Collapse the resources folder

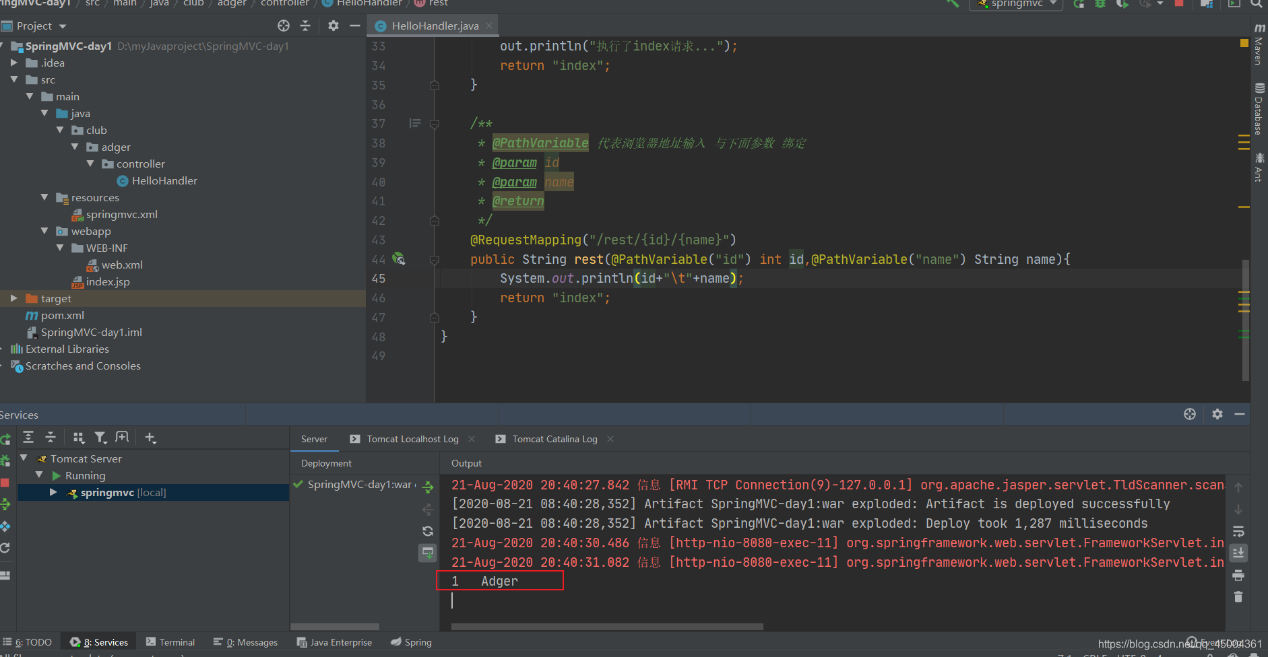[44, 197]
